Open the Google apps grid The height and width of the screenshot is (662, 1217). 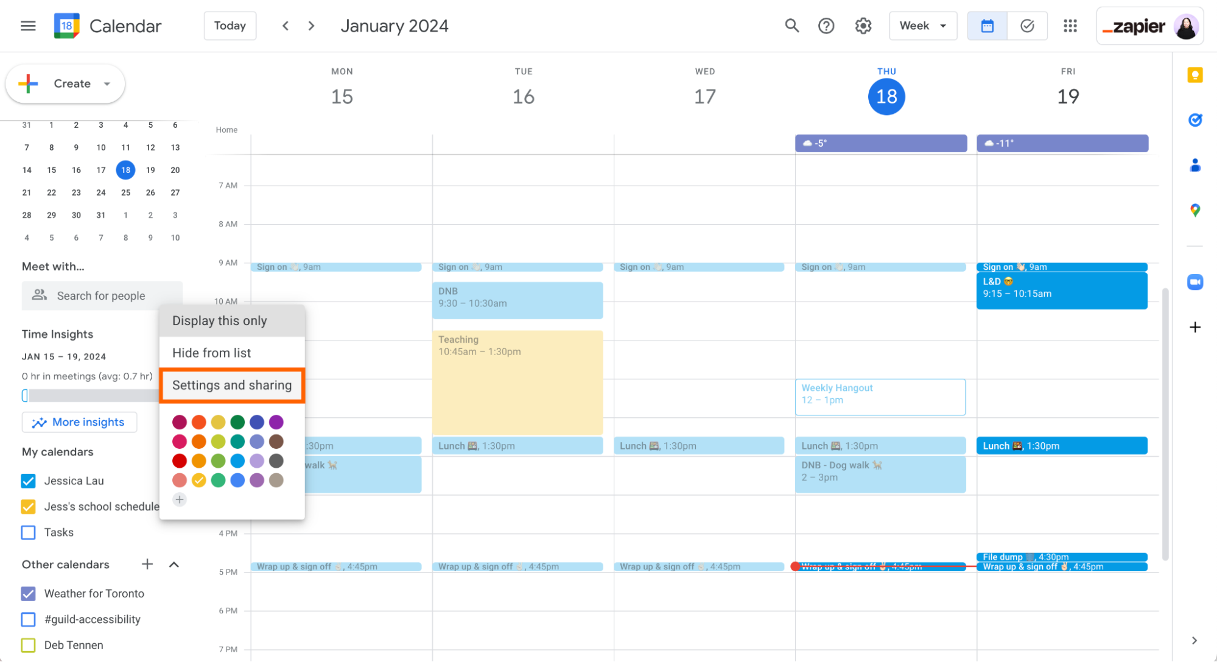click(1070, 26)
